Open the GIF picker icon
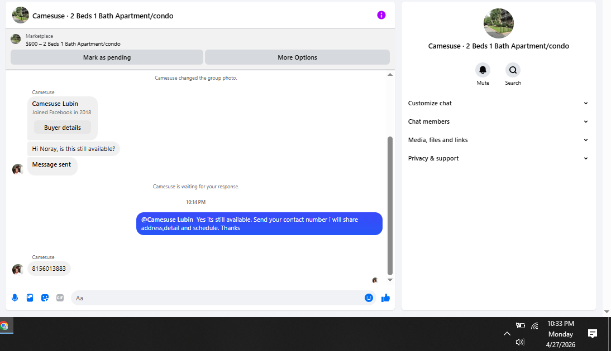Viewport: 611px width, 351px height. (60, 298)
